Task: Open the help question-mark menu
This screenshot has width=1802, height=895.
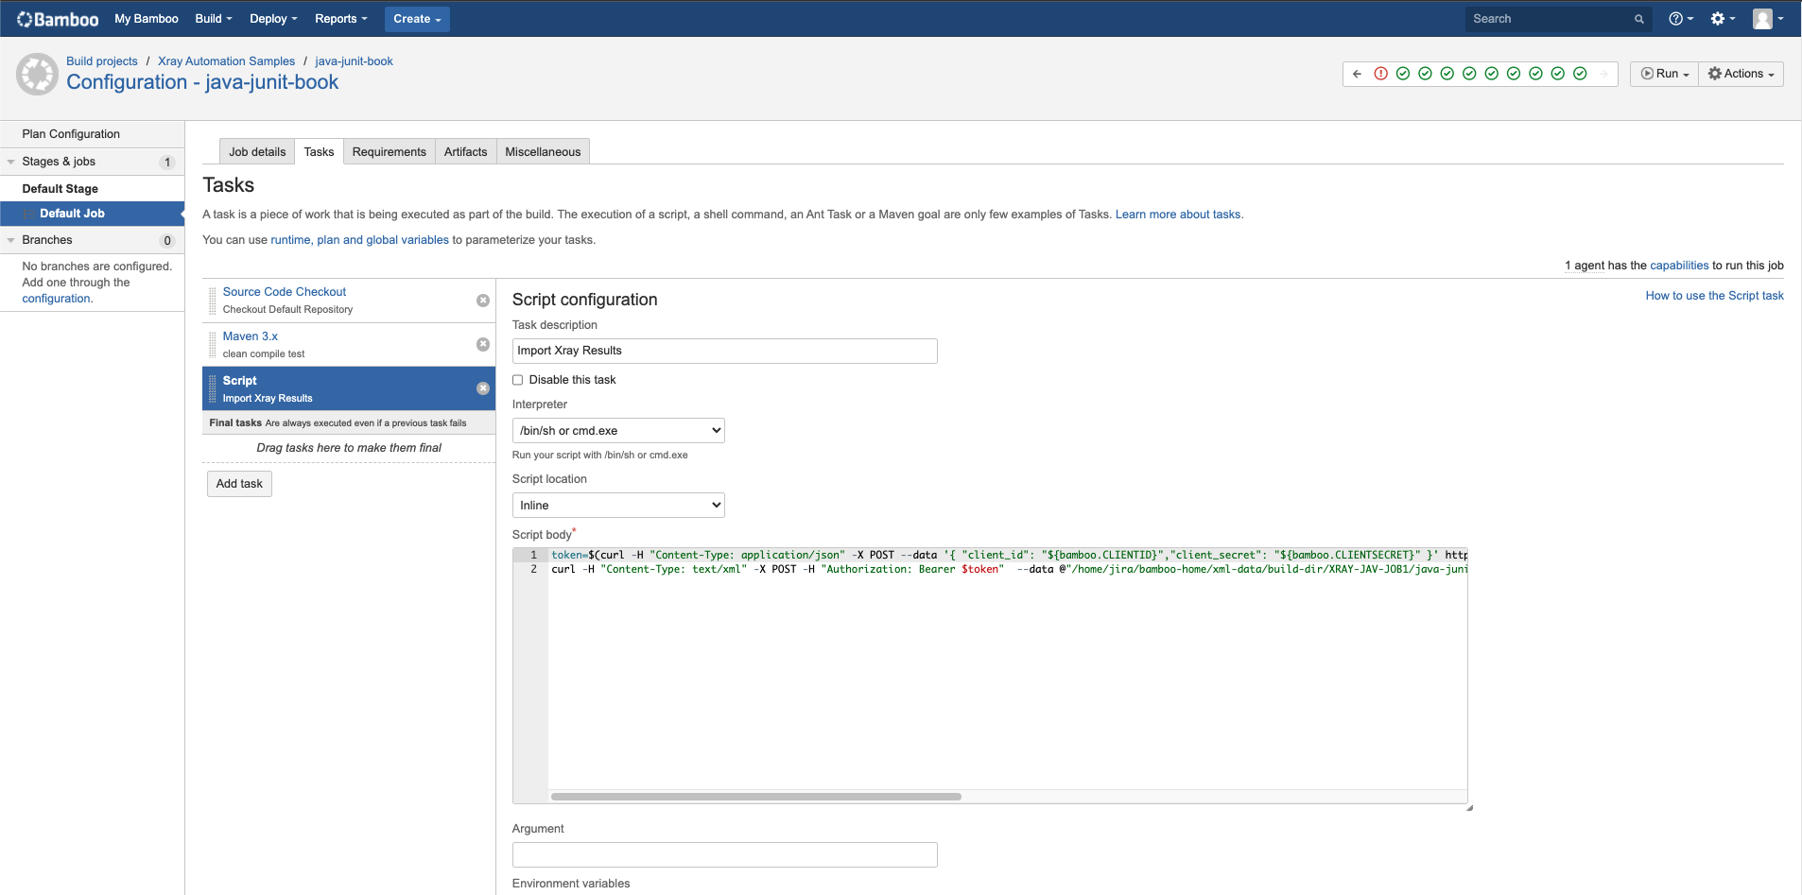Action: (1681, 19)
